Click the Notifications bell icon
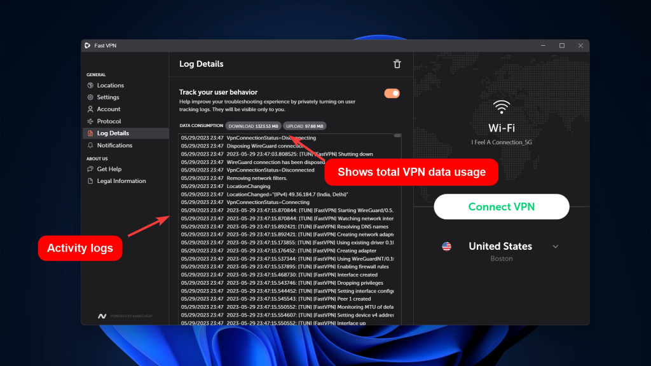Image resolution: width=651 pixels, height=366 pixels. [90, 146]
